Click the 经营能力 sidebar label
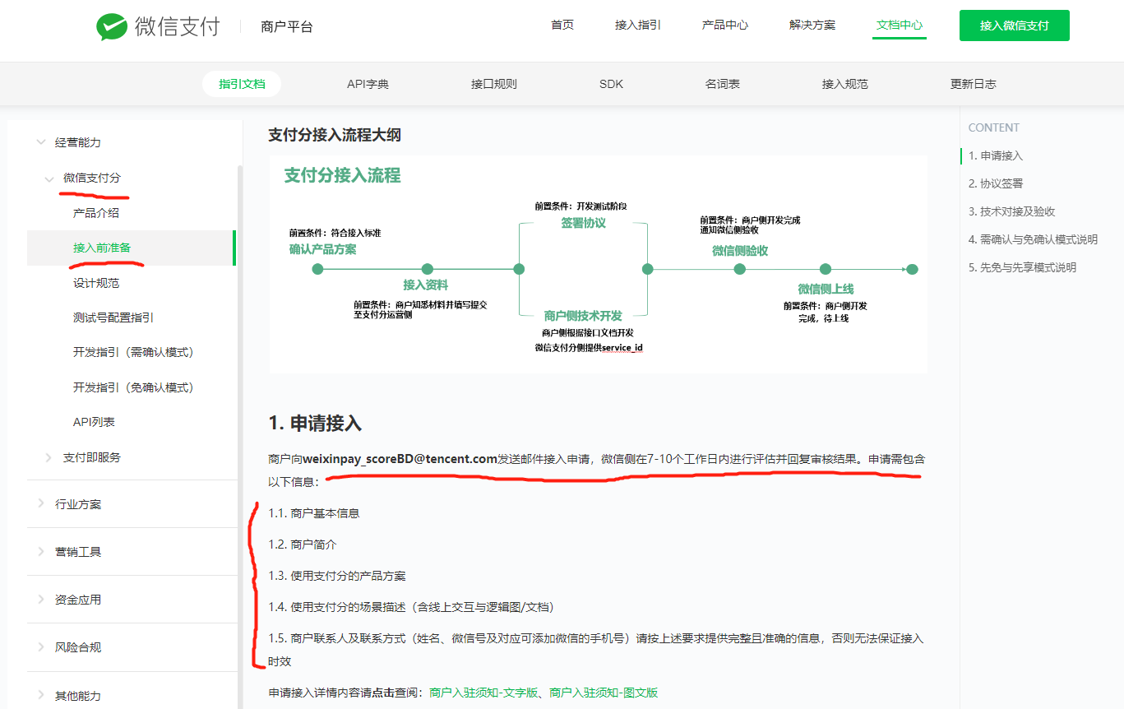Viewport: 1124px width, 709px height. tap(78, 142)
